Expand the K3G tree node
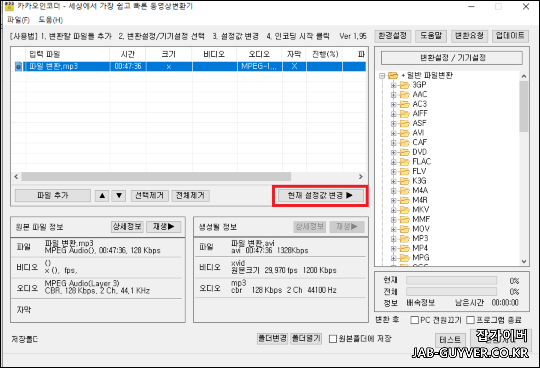The image size is (540, 368). tap(393, 181)
